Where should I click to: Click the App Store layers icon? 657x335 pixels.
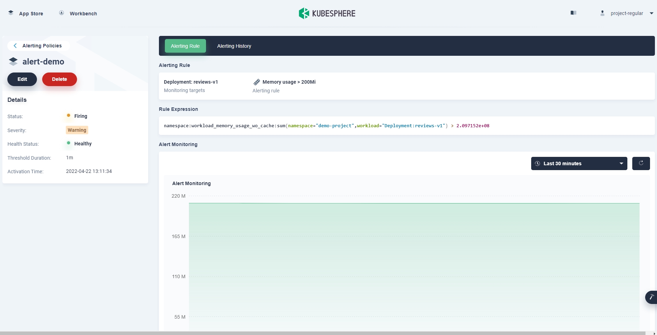tap(11, 13)
